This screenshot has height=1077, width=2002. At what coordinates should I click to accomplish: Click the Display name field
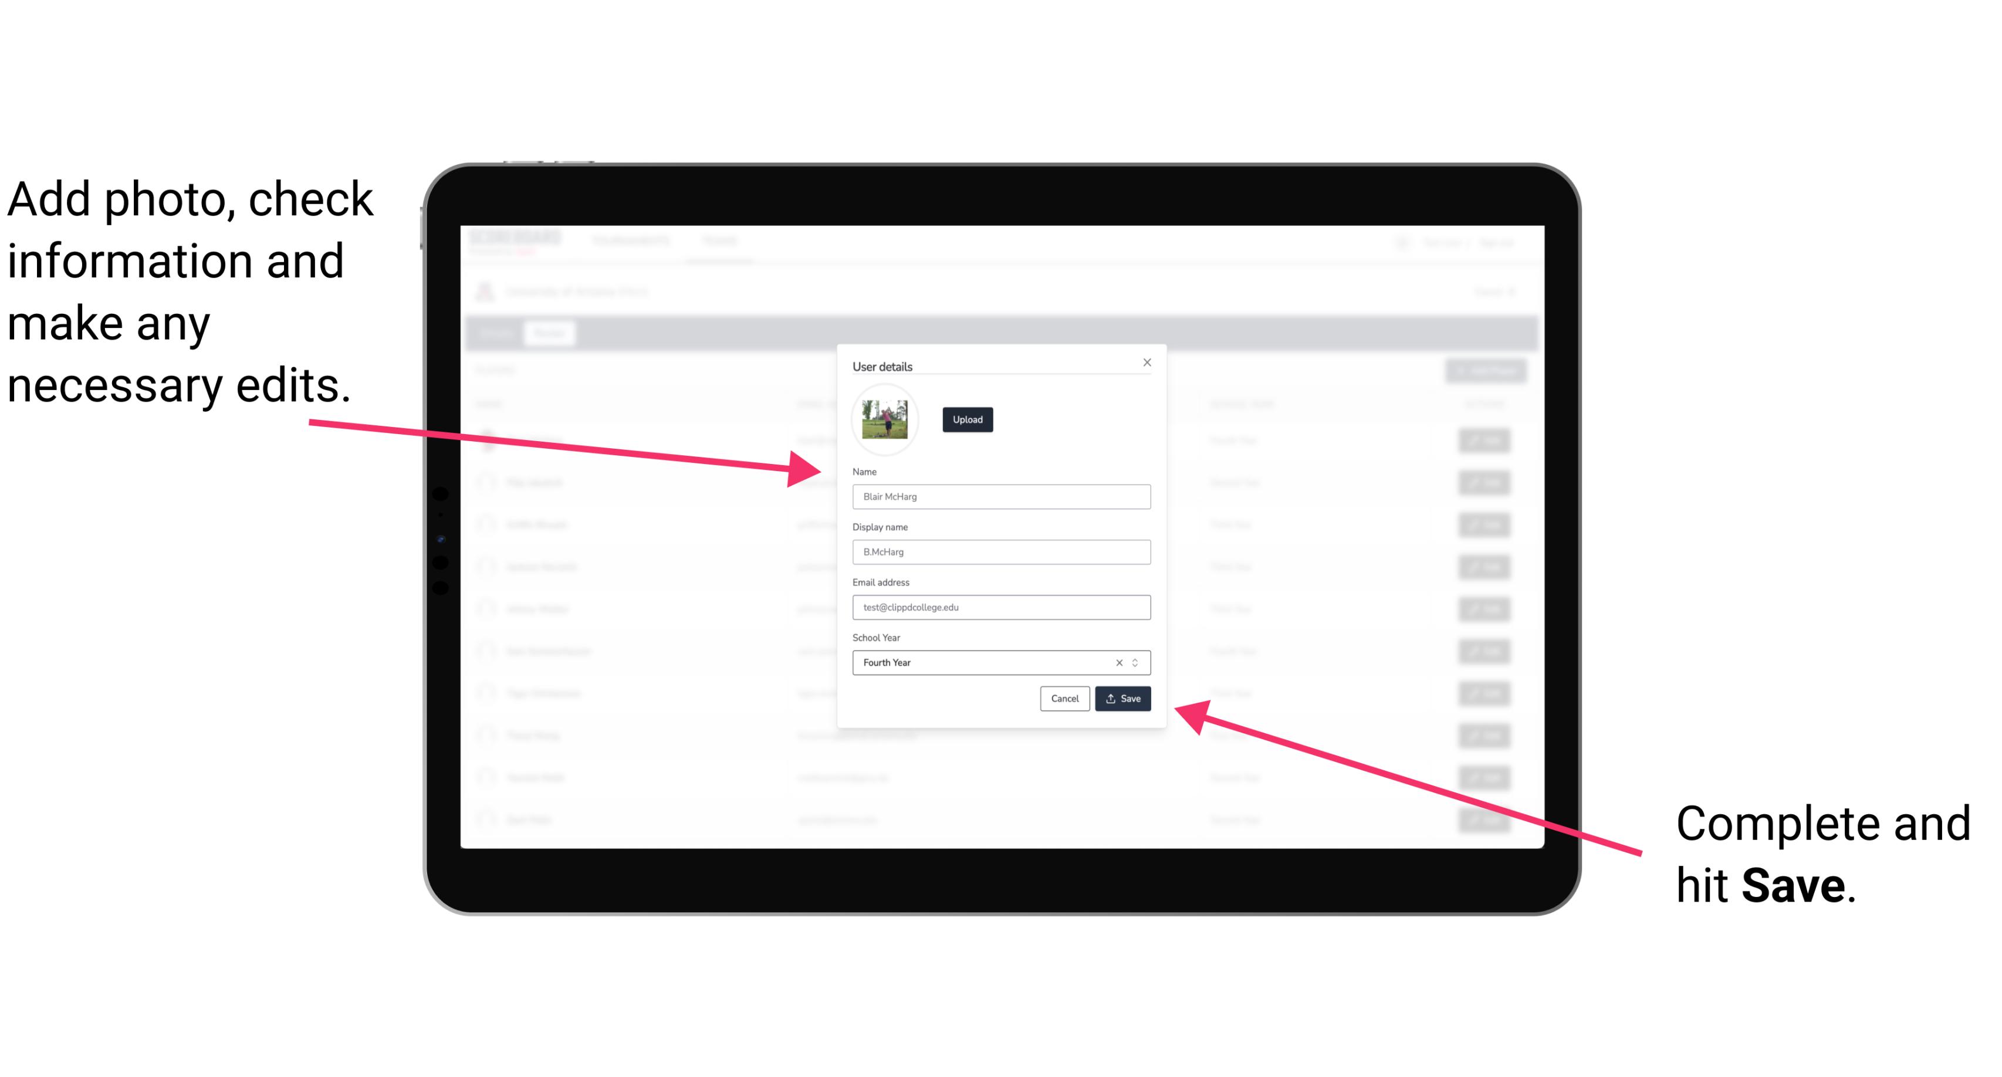pos(1002,552)
